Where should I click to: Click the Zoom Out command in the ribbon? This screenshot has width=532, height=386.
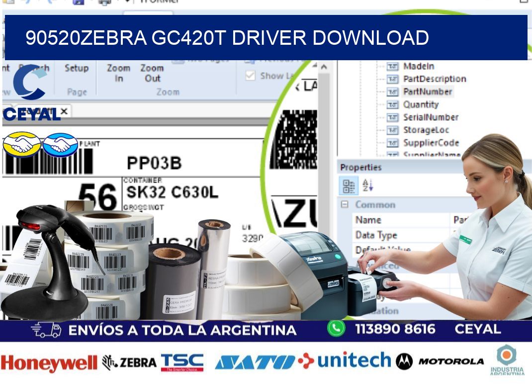(152, 73)
